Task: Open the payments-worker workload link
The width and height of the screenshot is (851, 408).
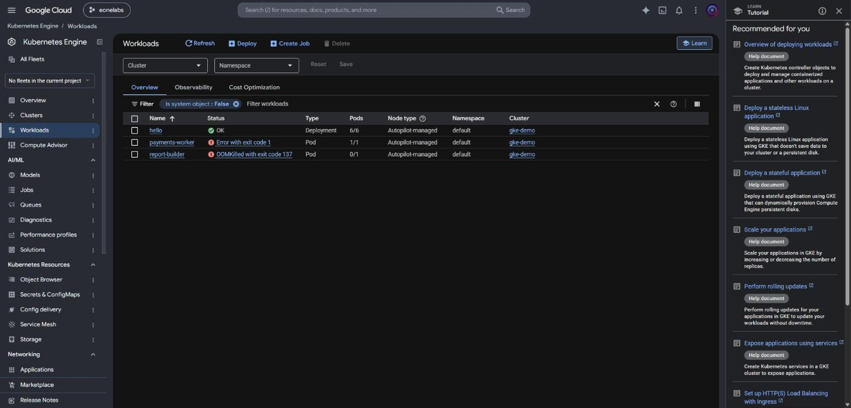Action: click(172, 143)
